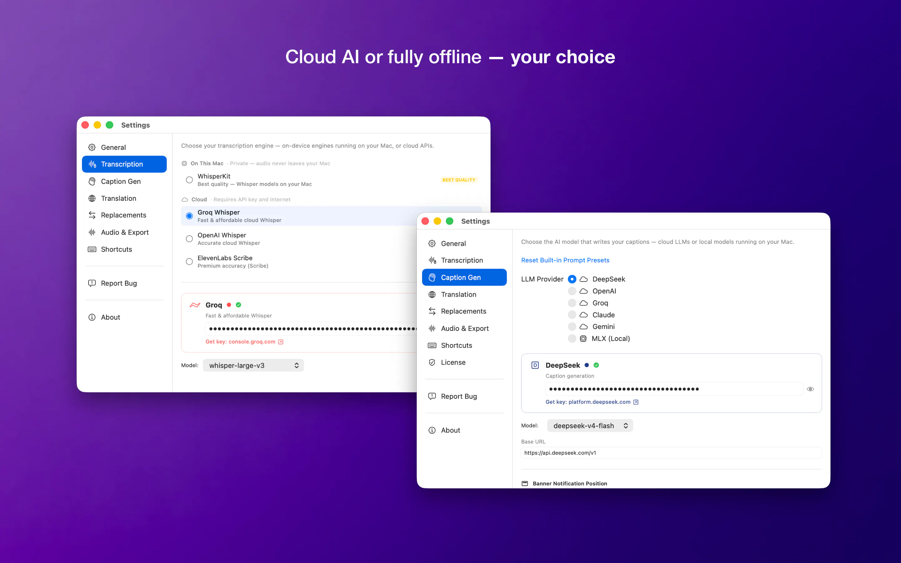Click the Report Bug icon in front window

tap(432, 396)
